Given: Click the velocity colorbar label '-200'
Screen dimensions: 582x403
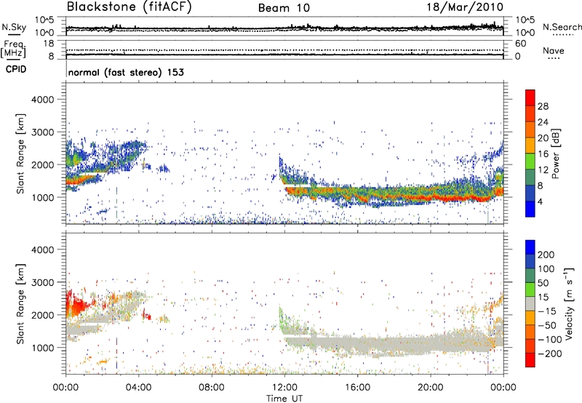Looking at the screenshot, I should coord(550,354).
